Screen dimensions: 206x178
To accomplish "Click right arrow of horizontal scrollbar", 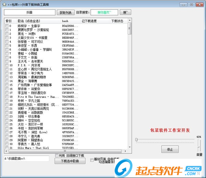I will pos(125,151).
